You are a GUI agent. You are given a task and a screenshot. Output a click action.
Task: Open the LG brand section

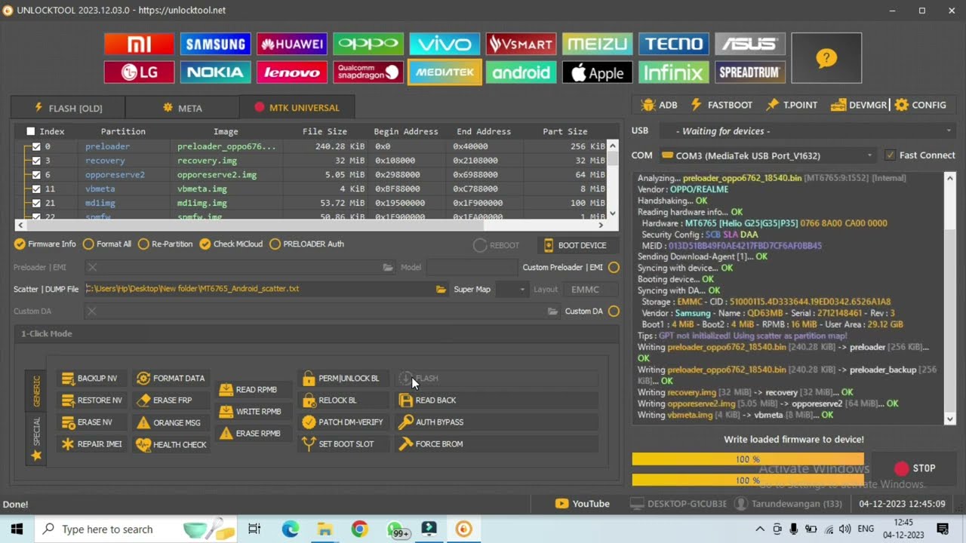[139, 72]
